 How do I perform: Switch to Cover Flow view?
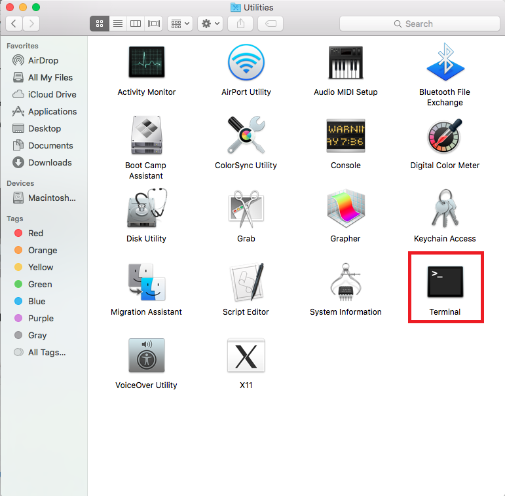click(154, 24)
